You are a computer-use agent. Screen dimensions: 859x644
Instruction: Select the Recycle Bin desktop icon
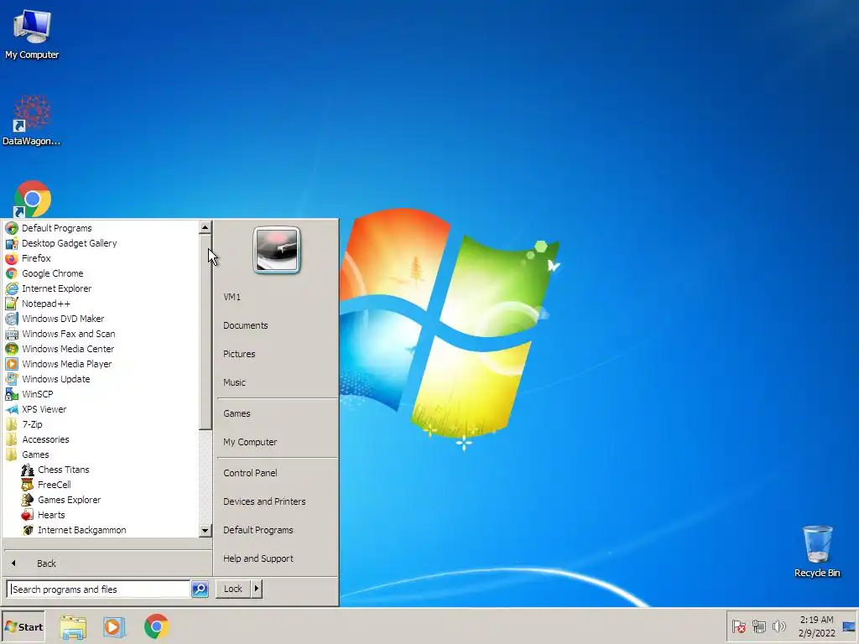817,551
